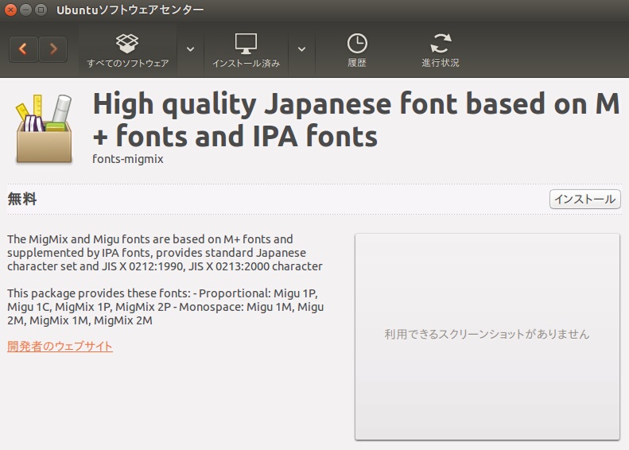Click the screenshot placeholder panel
629x450 pixels.
pos(487,336)
